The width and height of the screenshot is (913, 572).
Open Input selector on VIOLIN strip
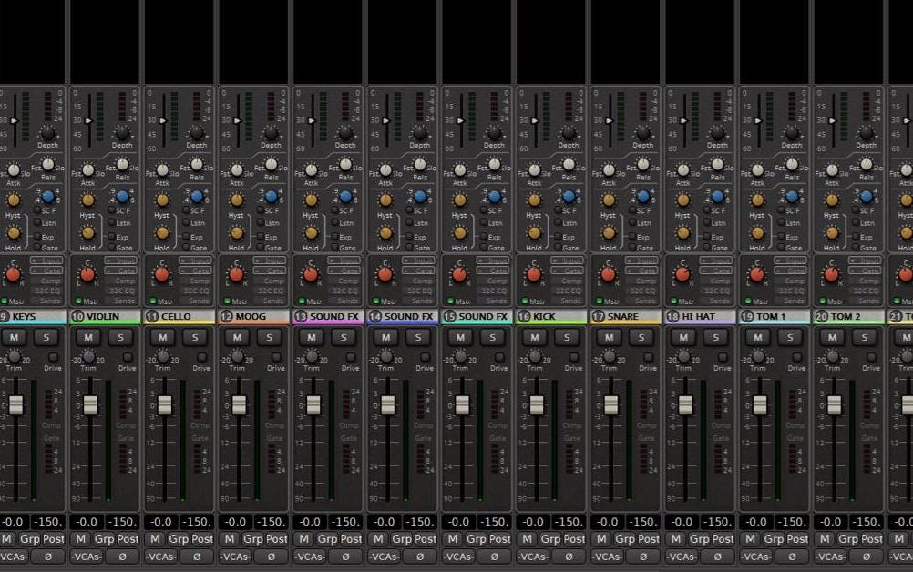click(121, 260)
